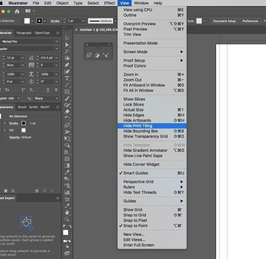Viewport: 266px width, 259px height.
Task: Click the Preferences button
Action: tap(250, 21)
